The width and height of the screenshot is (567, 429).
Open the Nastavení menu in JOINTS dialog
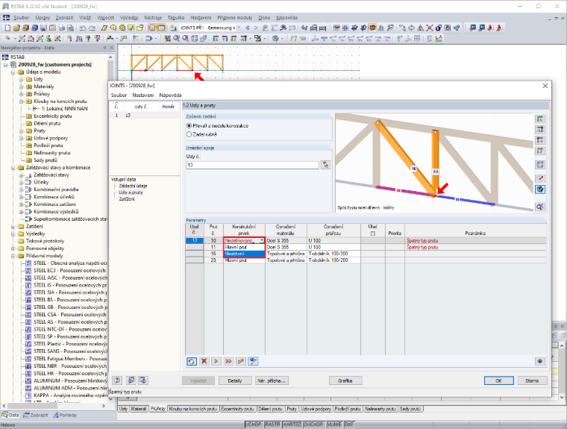(142, 95)
